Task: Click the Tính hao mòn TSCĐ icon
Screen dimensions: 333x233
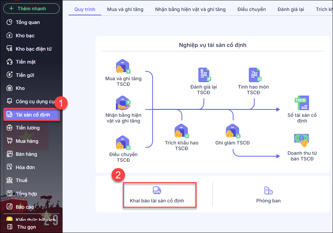Action: pos(253,75)
